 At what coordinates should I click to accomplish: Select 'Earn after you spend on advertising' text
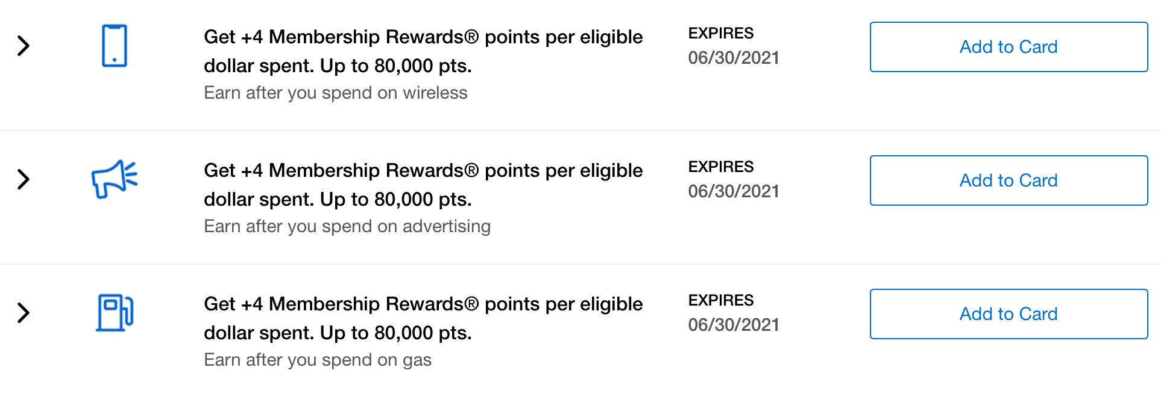click(347, 226)
